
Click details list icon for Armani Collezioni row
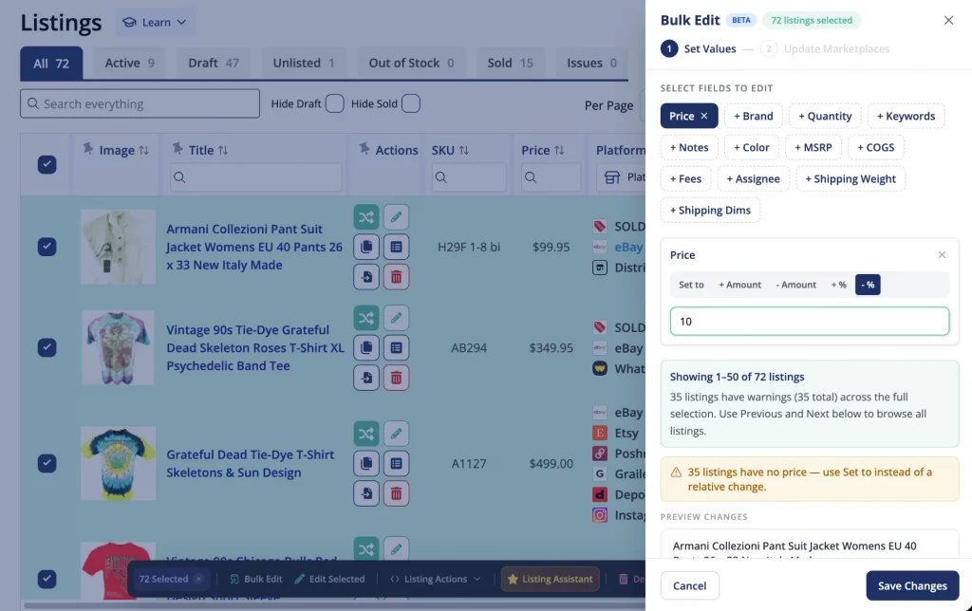pos(396,247)
